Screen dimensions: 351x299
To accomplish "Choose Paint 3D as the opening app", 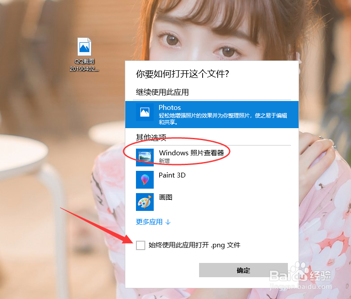I will [212, 180].
